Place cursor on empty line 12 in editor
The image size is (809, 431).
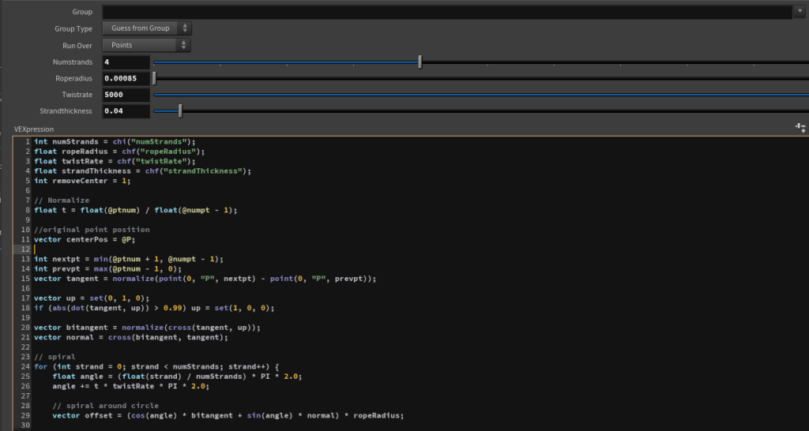[x=158, y=249]
